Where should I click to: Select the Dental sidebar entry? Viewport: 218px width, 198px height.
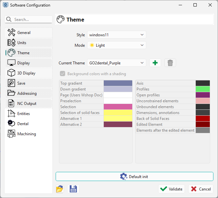[x=28, y=124]
